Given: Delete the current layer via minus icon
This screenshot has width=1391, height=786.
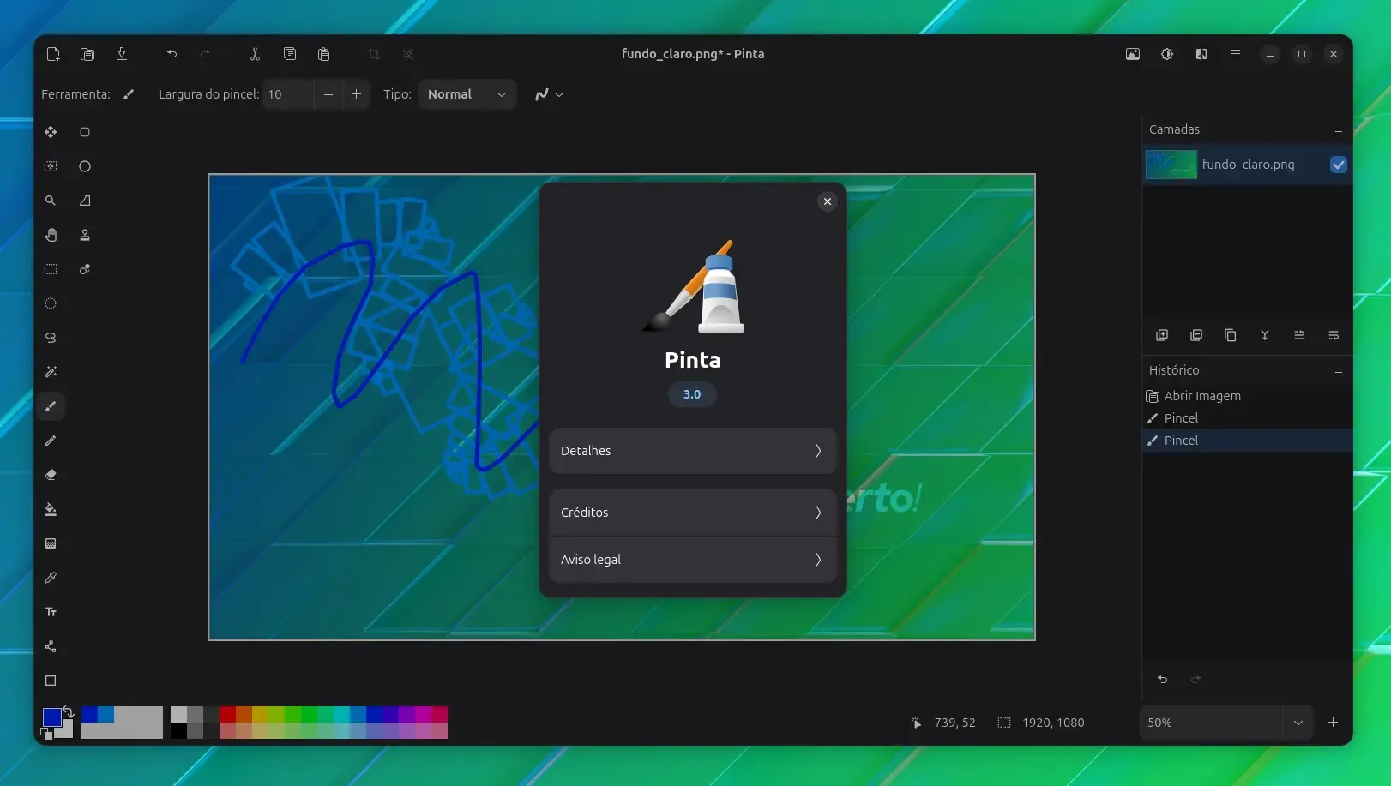Looking at the screenshot, I should 1196,335.
